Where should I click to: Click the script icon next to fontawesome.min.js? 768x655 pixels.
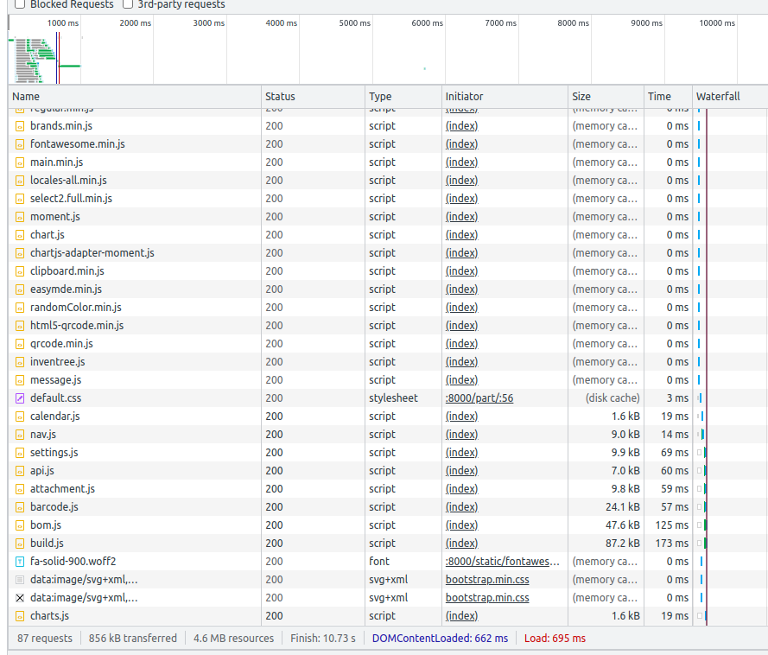(20, 143)
